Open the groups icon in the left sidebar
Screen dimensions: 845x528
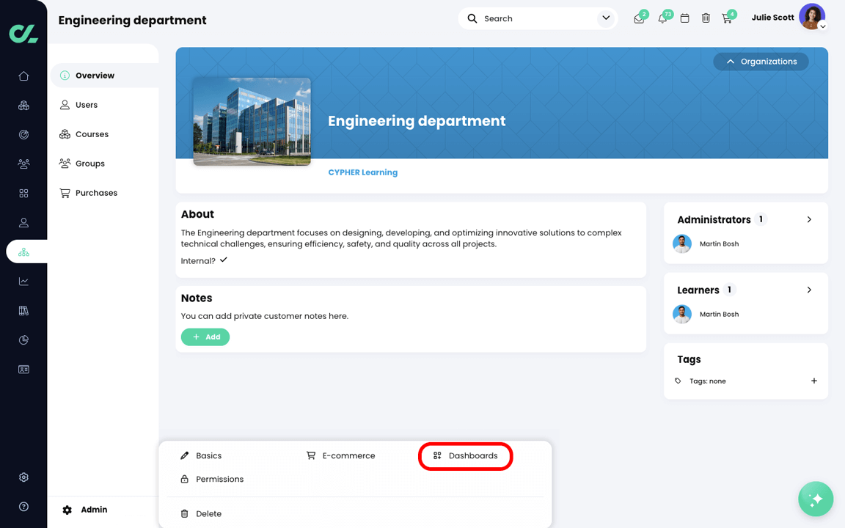pos(23,164)
